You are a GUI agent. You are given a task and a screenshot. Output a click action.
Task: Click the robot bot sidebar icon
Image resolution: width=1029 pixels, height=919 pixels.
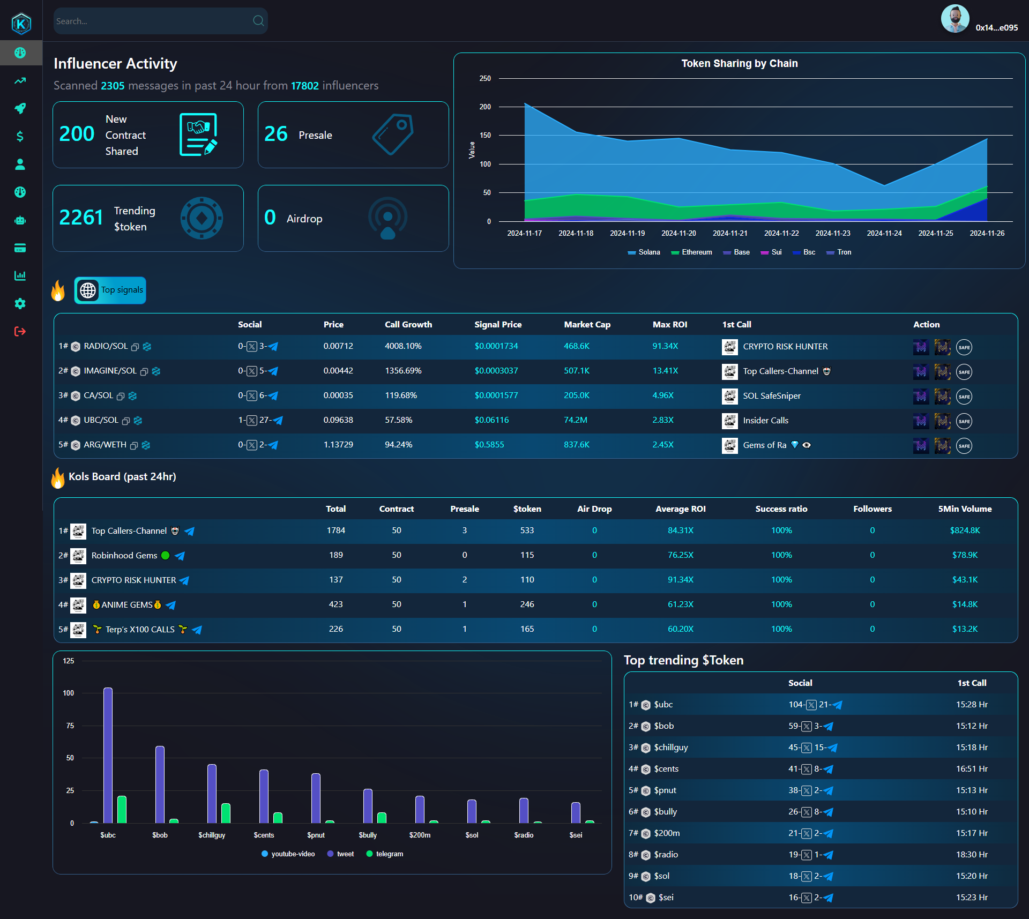point(20,220)
